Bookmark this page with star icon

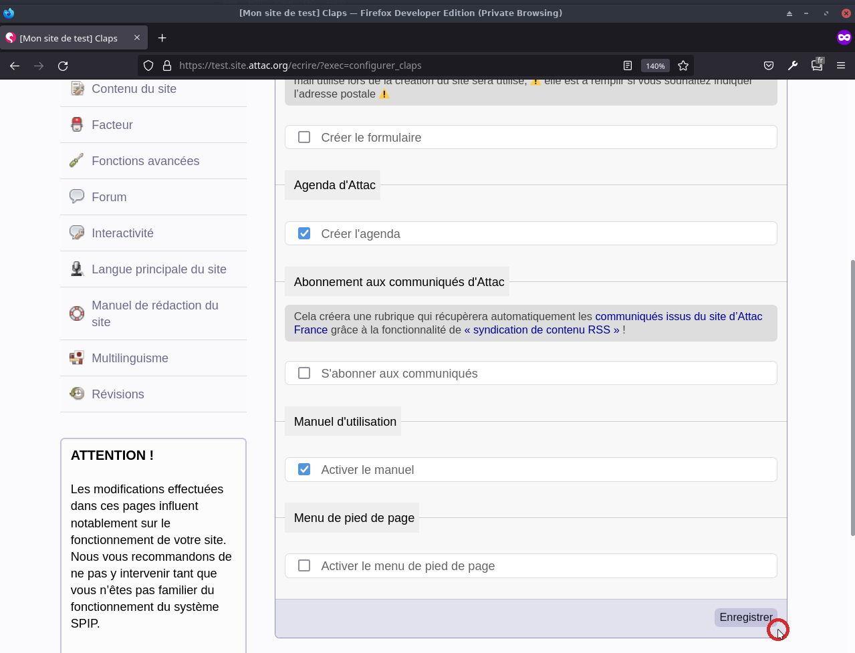click(683, 66)
